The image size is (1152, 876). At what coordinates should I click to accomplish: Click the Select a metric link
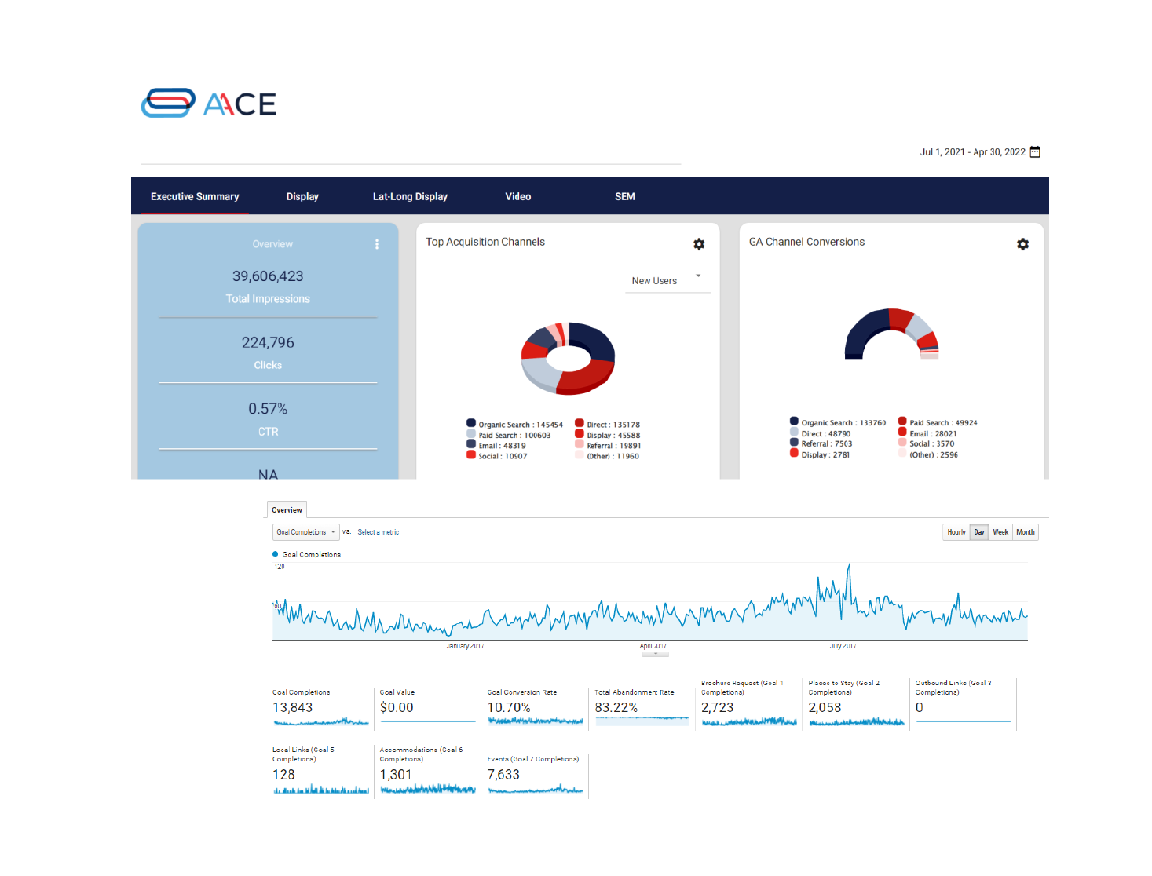pyautogui.click(x=379, y=532)
